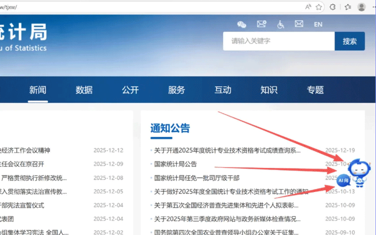Open the accessibility wheelchair icon
Viewport: 376px width, 235px height.
coord(280,24)
